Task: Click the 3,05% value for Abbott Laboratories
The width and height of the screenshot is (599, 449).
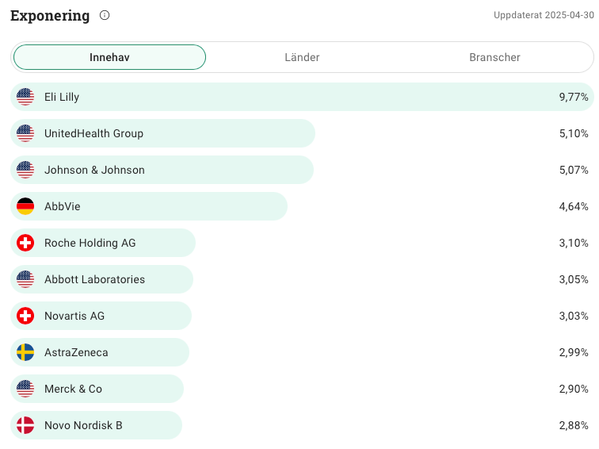Action: [x=574, y=279]
